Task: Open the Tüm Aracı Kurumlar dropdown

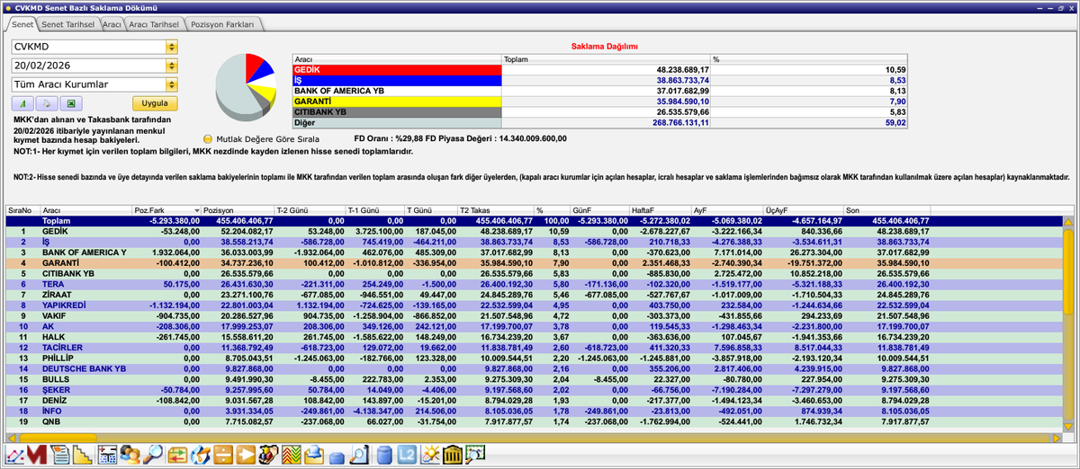Action: (x=172, y=84)
